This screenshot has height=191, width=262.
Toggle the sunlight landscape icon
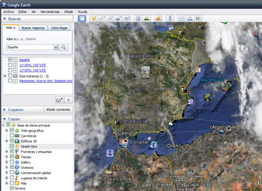point(147,18)
